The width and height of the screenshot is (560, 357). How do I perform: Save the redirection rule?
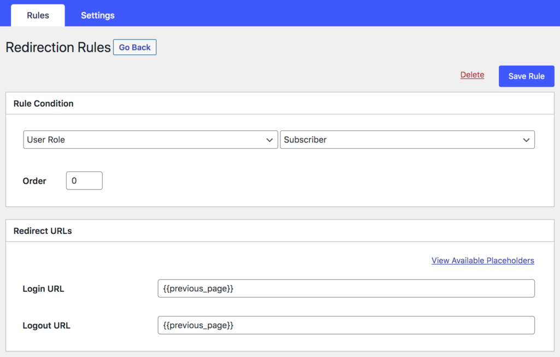[x=526, y=76]
